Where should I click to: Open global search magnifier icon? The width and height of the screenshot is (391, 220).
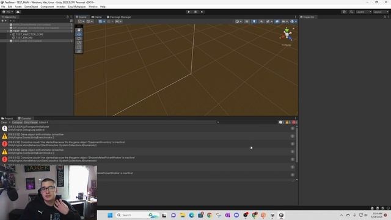click(351, 12)
